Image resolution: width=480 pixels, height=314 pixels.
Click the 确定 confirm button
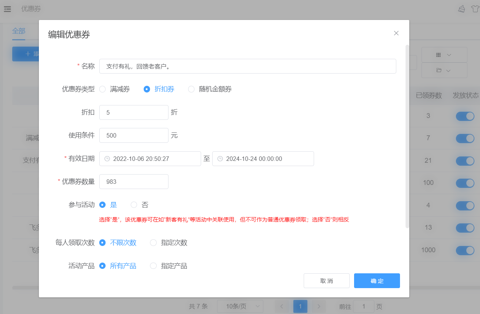click(x=377, y=281)
